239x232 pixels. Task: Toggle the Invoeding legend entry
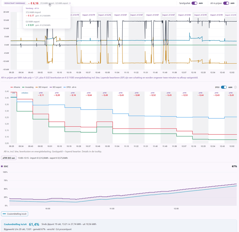28,87
